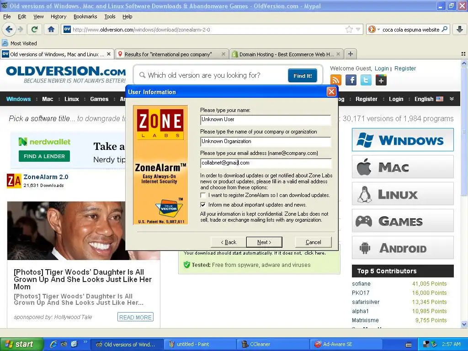
Task: Click the Unknown Organization field
Action: (x=266, y=142)
